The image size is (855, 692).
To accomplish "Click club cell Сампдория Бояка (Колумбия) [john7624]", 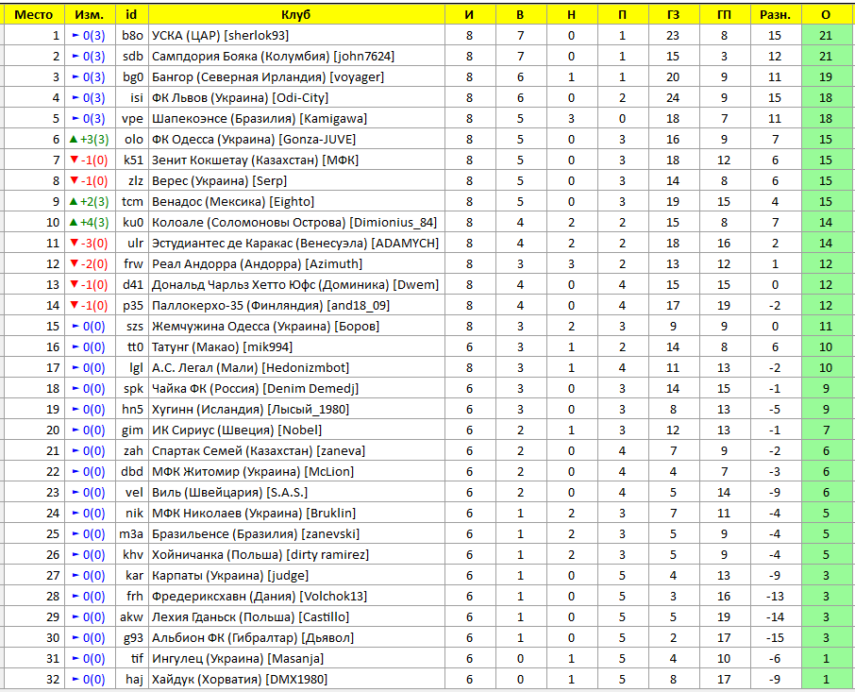I will [x=296, y=56].
